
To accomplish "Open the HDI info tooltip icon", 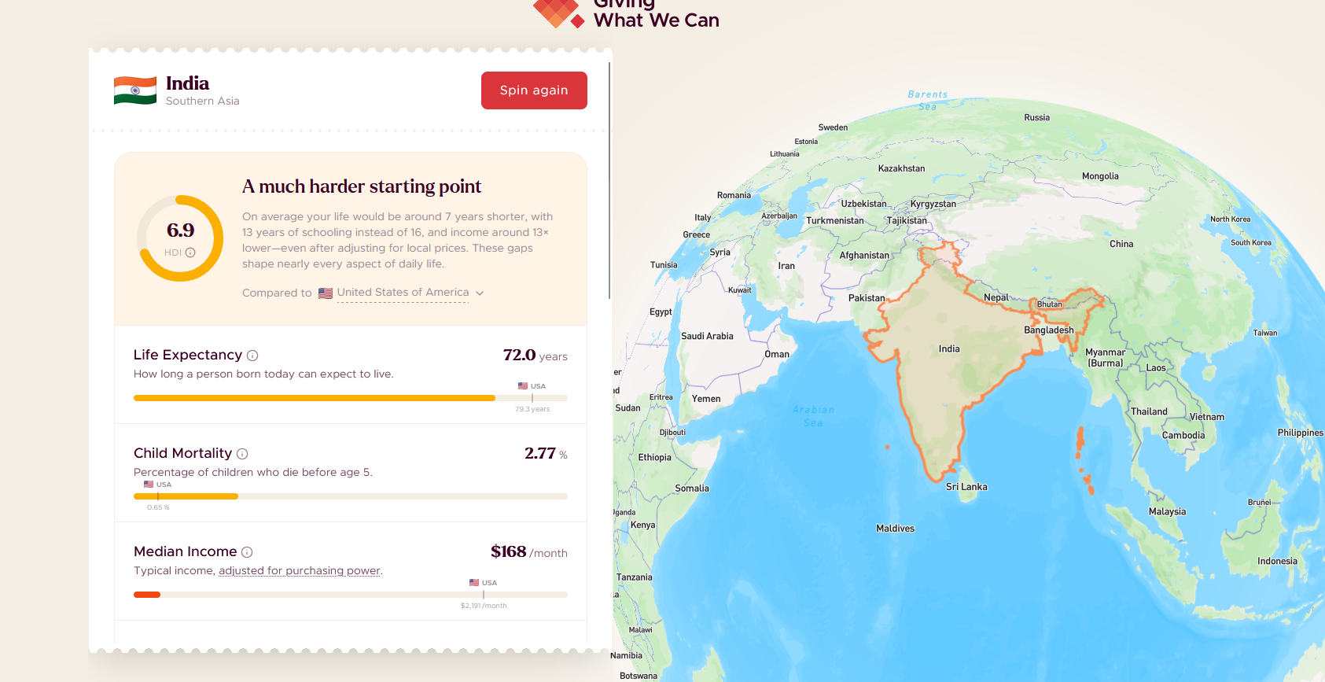I will click(190, 253).
